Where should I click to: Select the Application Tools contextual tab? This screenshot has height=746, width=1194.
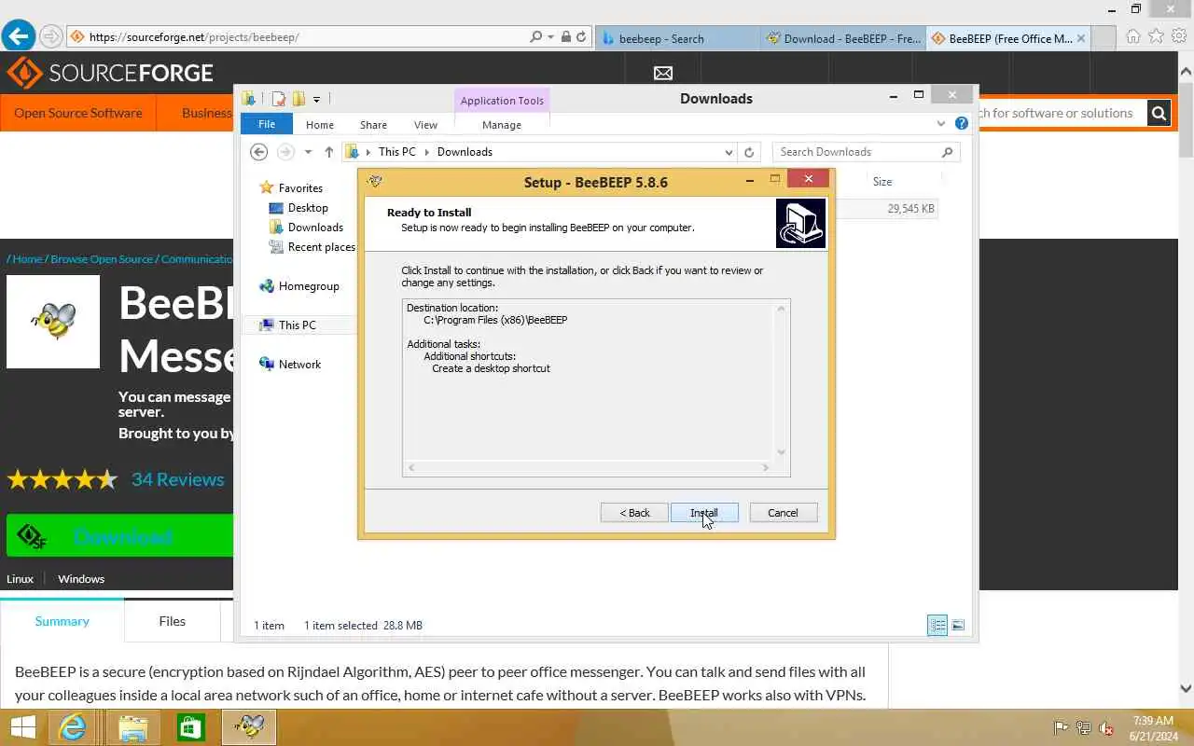click(502, 101)
